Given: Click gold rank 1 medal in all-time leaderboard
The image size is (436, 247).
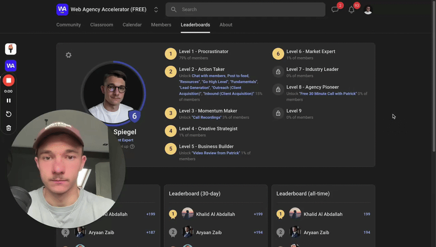Looking at the screenshot, I should click(280, 214).
